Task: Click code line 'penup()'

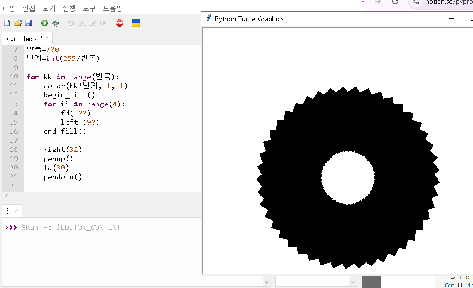Action: 58,159
